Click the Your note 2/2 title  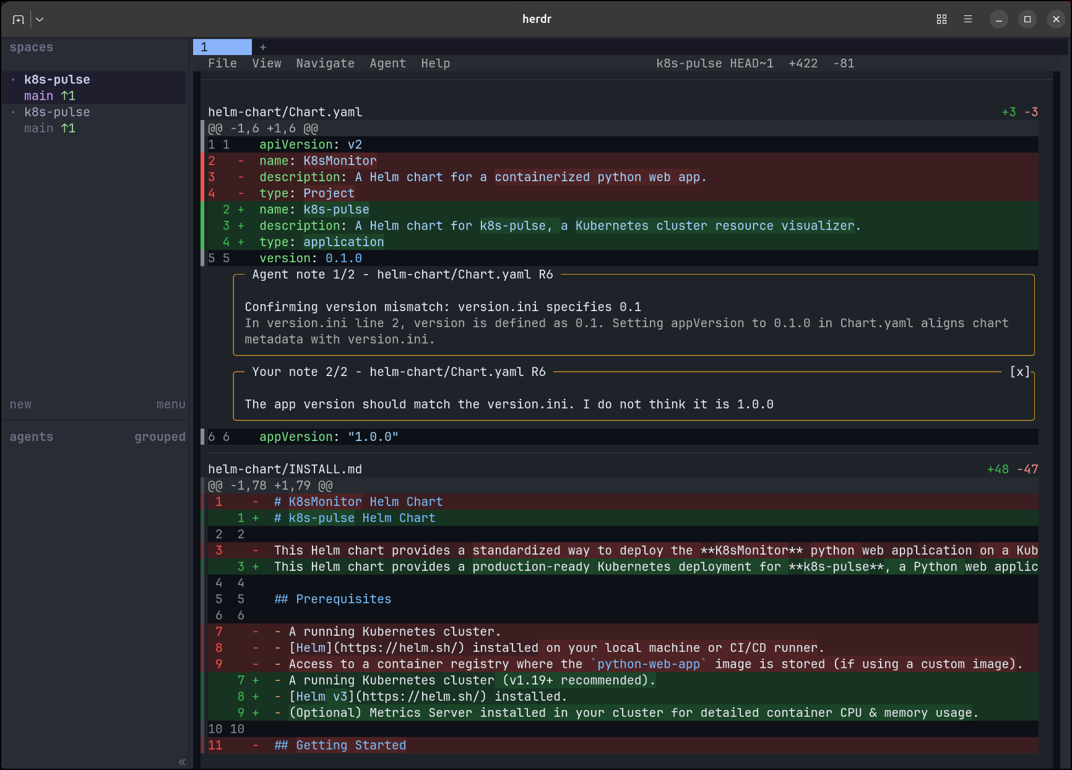(x=399, y=372)
